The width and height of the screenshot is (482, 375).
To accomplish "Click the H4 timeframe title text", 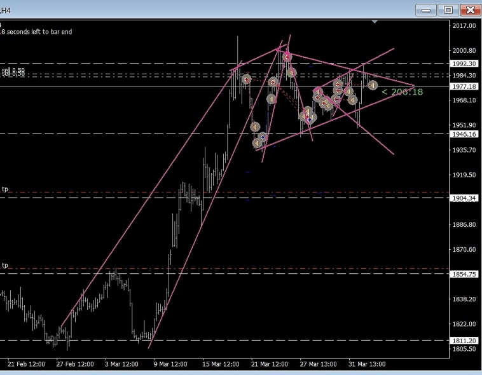I will 6,10.
